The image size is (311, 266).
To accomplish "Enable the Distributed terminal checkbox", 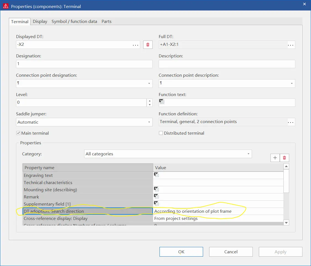I will (x=161, y=133).
